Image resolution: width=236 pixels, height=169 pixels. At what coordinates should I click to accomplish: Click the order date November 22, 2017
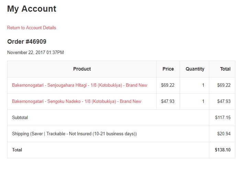point(35,53)
